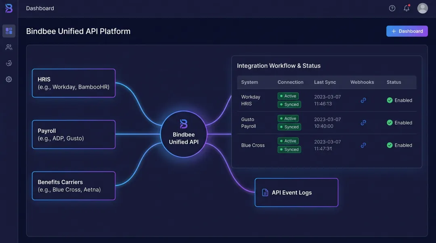Click the Dashboard breadcrumb in top bar

(x=40, y=8)
